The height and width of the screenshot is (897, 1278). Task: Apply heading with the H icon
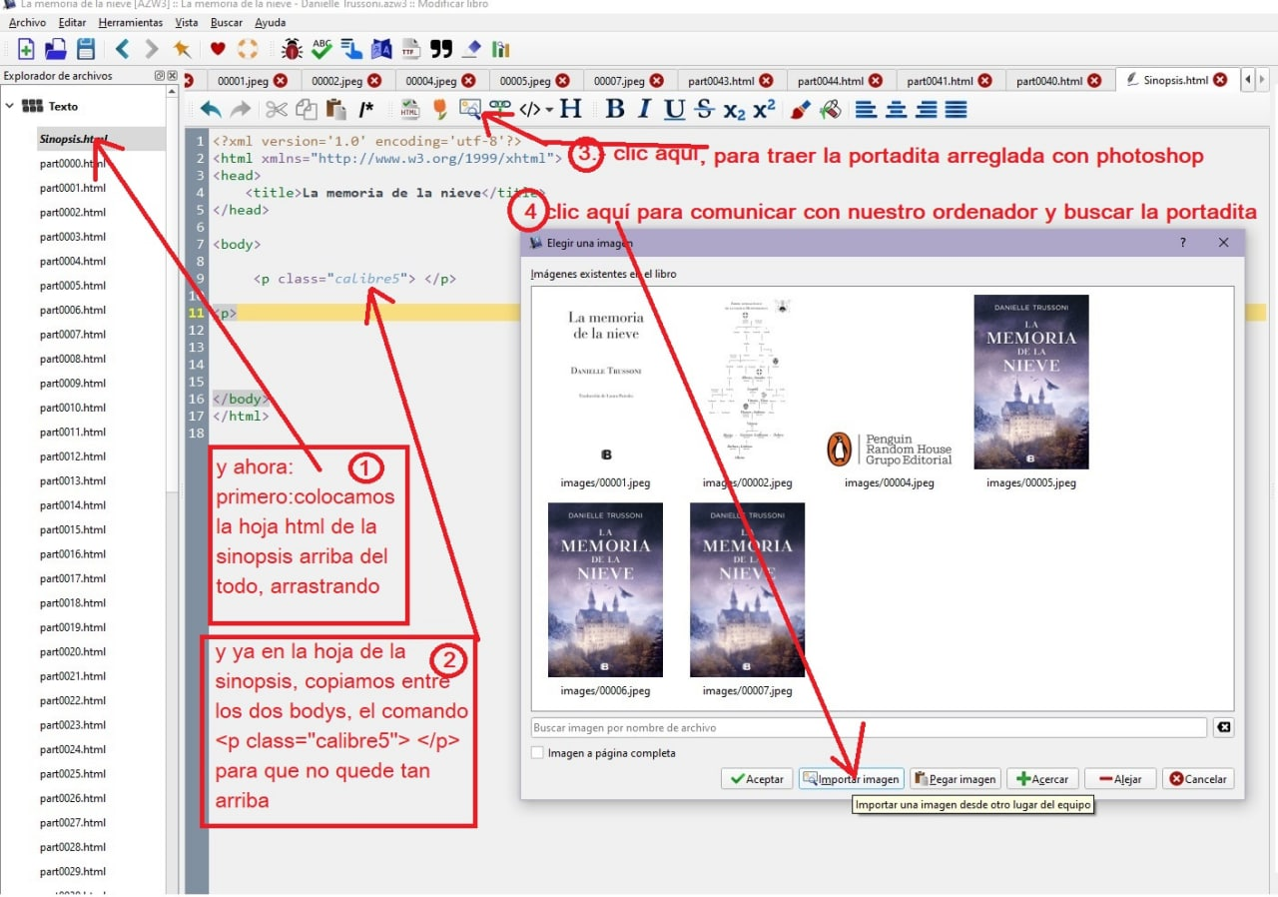[x=570, y=109]
